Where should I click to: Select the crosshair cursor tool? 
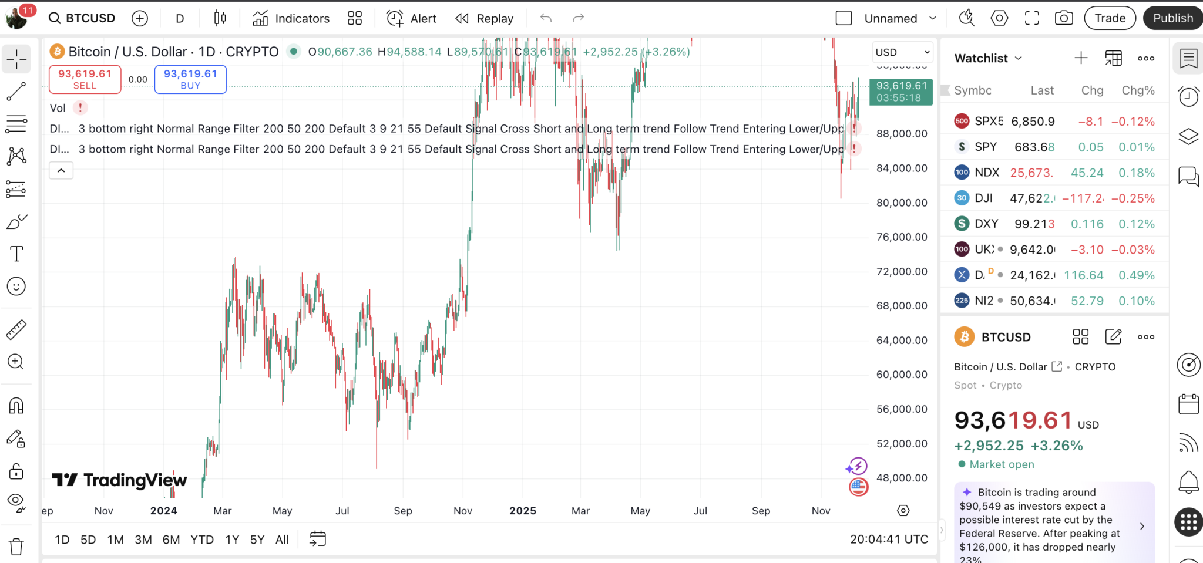click(x=16, y=59)
